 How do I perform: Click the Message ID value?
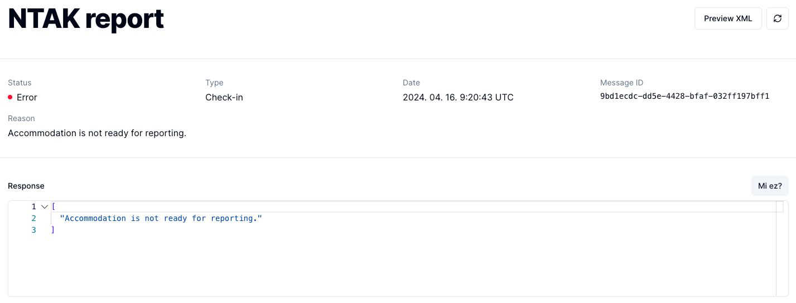pyautogui.click(x=684, y=97)
